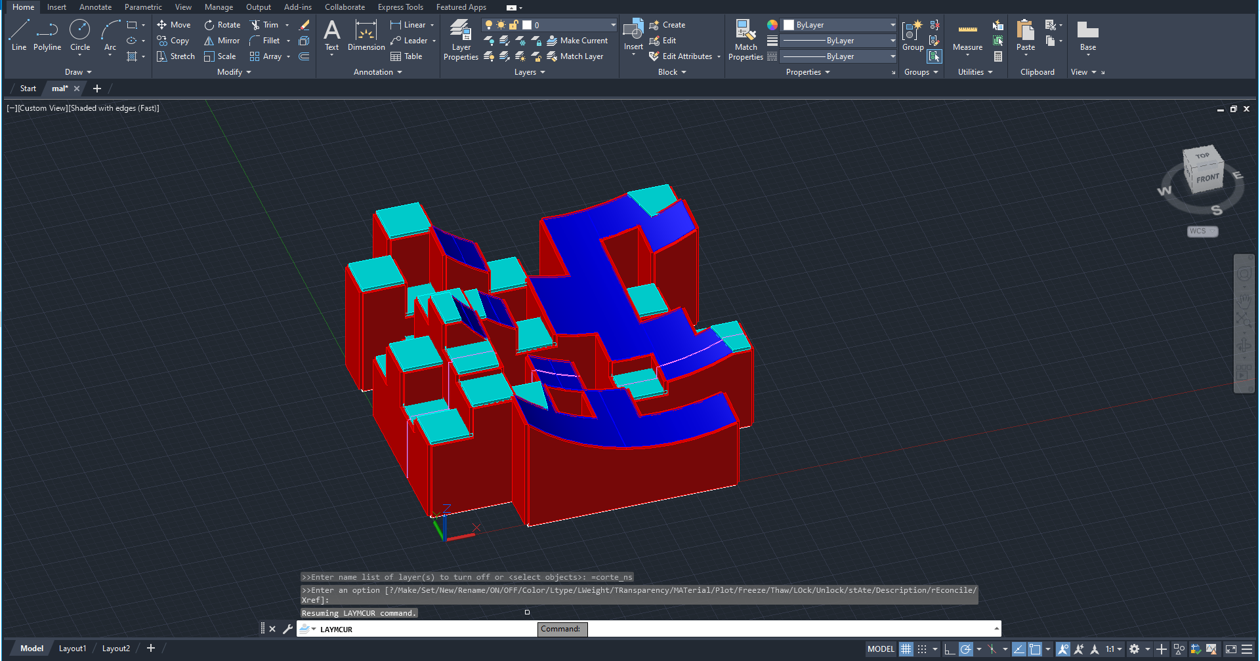Click the status bar Customization menu icon

coord(1247,649)
